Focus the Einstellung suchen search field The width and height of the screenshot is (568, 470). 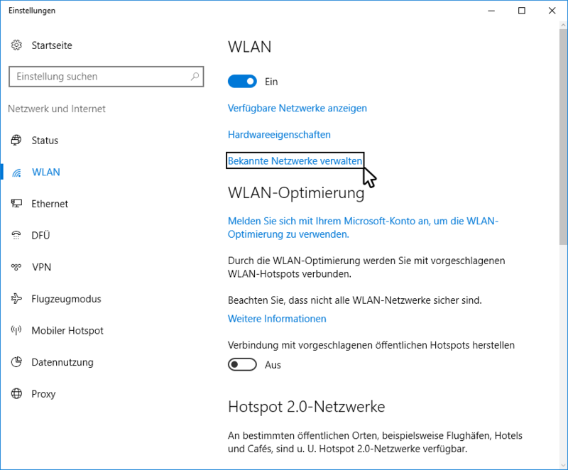pyautogui.click(x=106, y=77)
